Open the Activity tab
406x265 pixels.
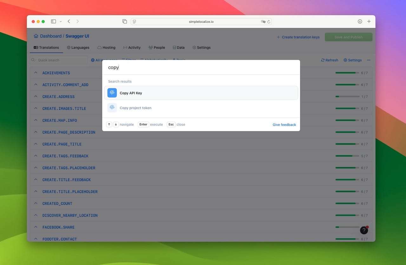tap(132, 47)
